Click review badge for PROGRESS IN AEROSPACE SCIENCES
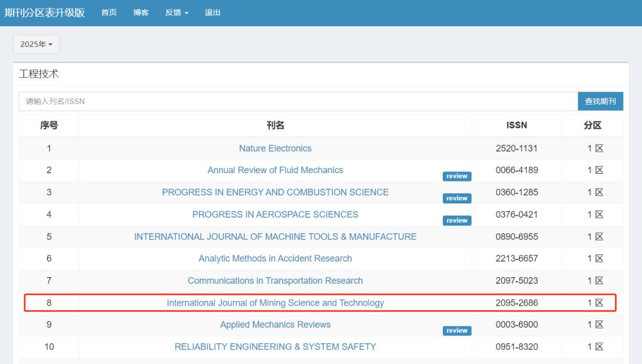This screenshot has width=642, height=364. tap(457, 220)
